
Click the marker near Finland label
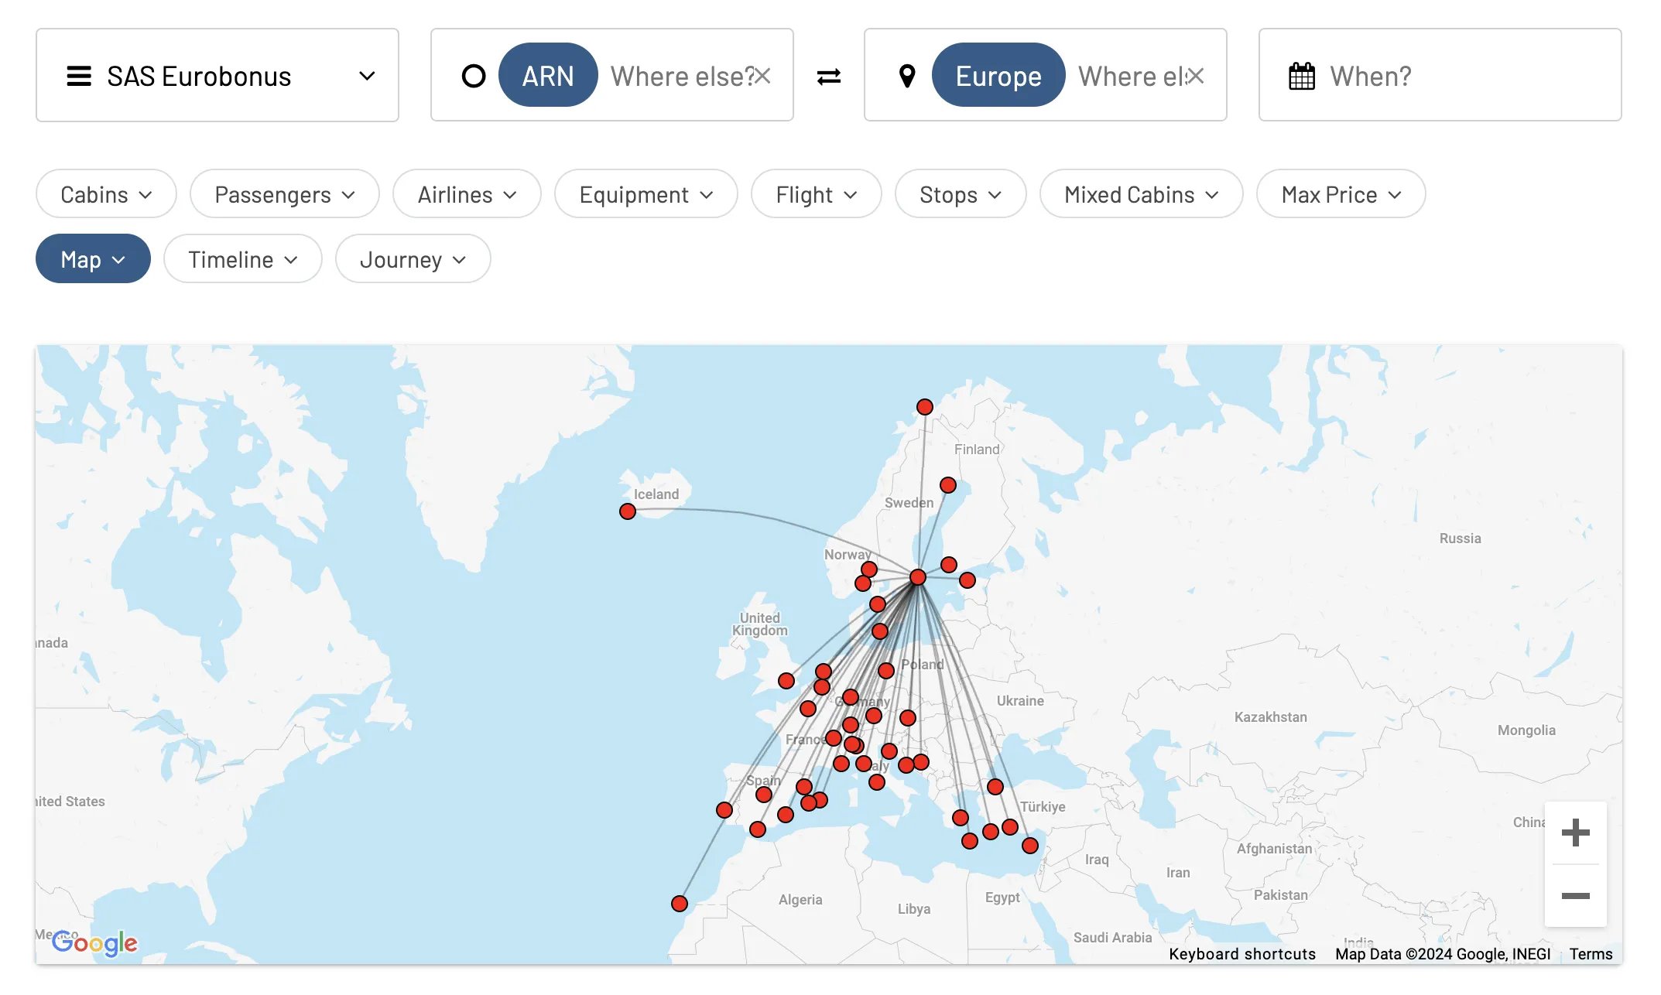click(x=948, y=485)
